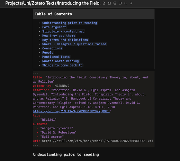Open Key terms and definitions link
This screenshot has height=161, width=180.
click(65, 40)
